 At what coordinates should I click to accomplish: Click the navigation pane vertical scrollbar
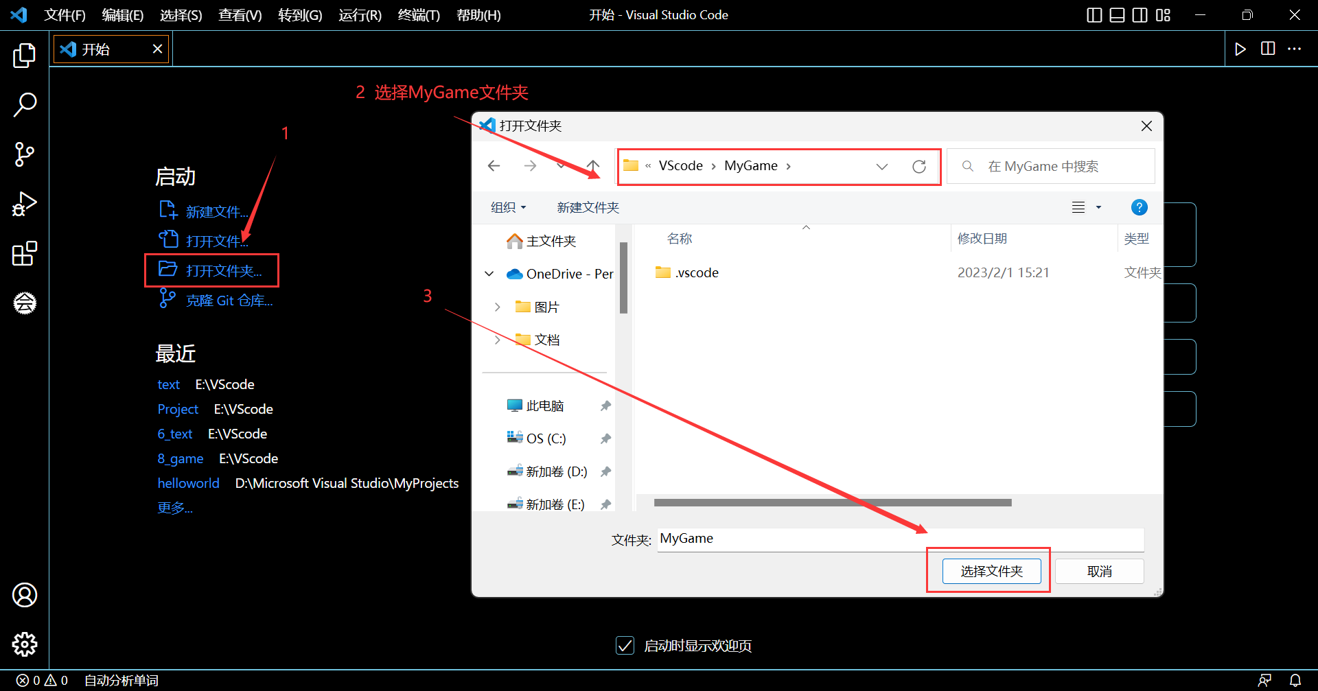click(x=623, y=278)
